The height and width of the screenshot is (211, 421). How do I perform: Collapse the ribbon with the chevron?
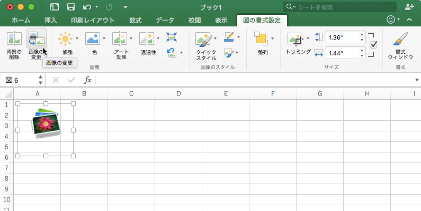tap(409, 20)
